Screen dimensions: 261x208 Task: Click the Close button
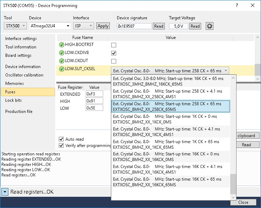coord(243,202)
